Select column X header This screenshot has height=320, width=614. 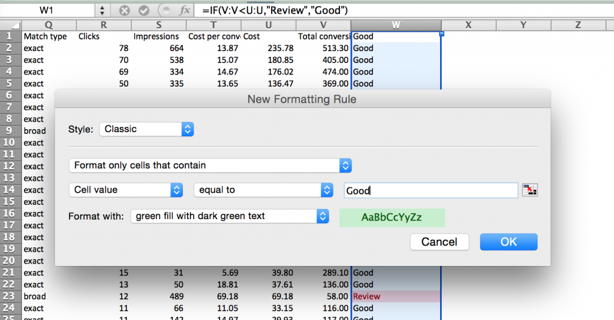click(468, 25)
